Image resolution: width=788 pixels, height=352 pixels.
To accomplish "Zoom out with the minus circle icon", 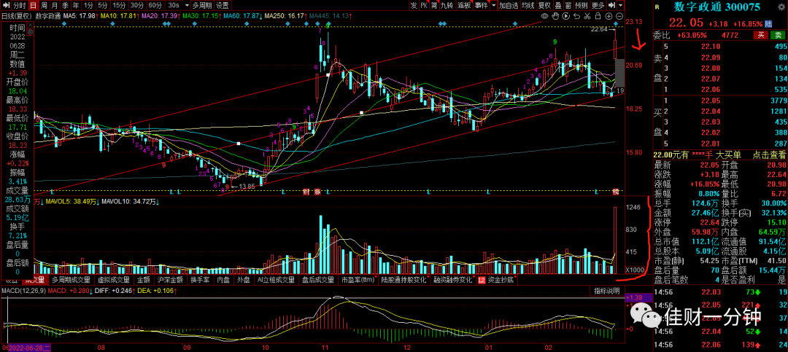I will pos(619,16).
